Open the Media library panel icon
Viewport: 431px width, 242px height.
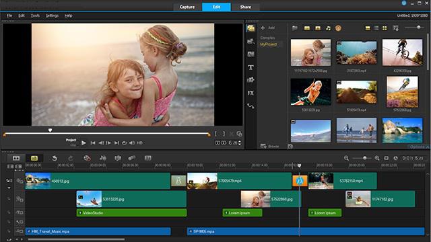pyautogui.click(x=251, y=28)
